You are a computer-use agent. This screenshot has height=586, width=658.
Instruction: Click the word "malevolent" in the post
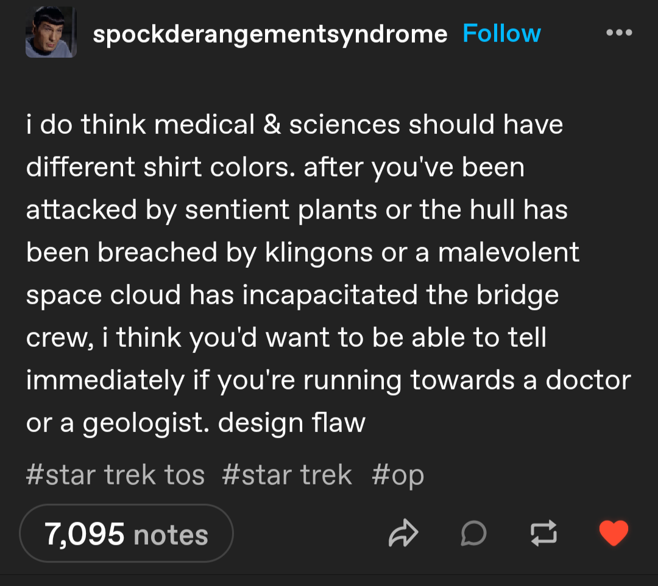tap(509, 252)
